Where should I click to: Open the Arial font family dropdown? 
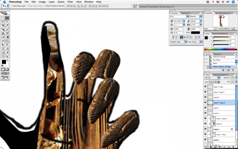[188, 16]
